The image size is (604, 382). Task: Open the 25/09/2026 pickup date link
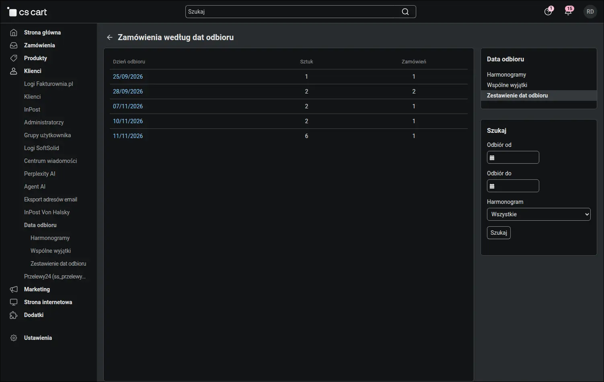tap(128, 77)
